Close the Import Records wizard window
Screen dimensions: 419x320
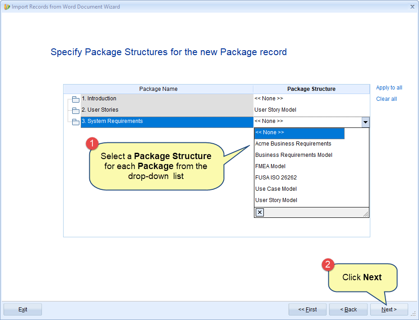412,7
